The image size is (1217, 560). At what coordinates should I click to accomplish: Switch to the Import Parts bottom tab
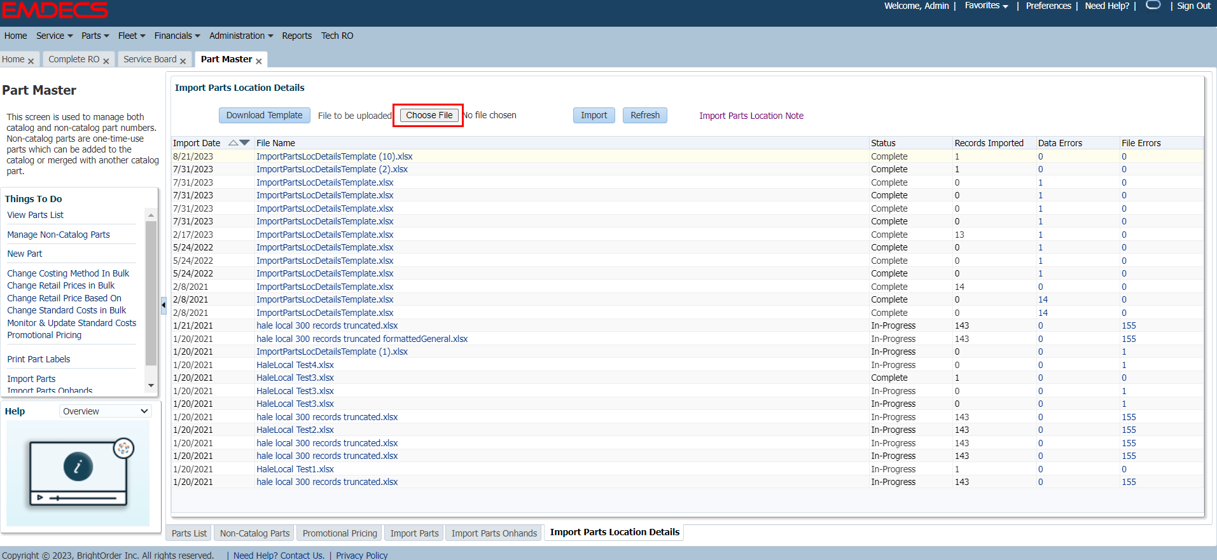[x=415, y=533]
